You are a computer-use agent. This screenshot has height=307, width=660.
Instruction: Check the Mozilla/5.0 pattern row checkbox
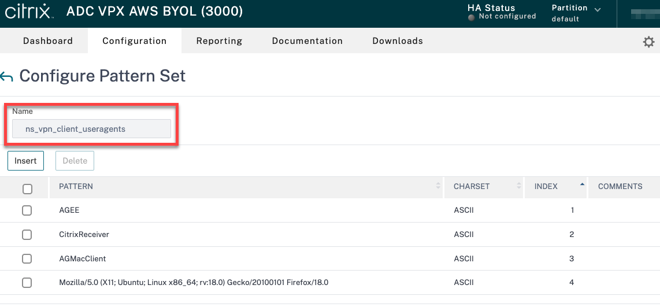click(x=27, y=283)
